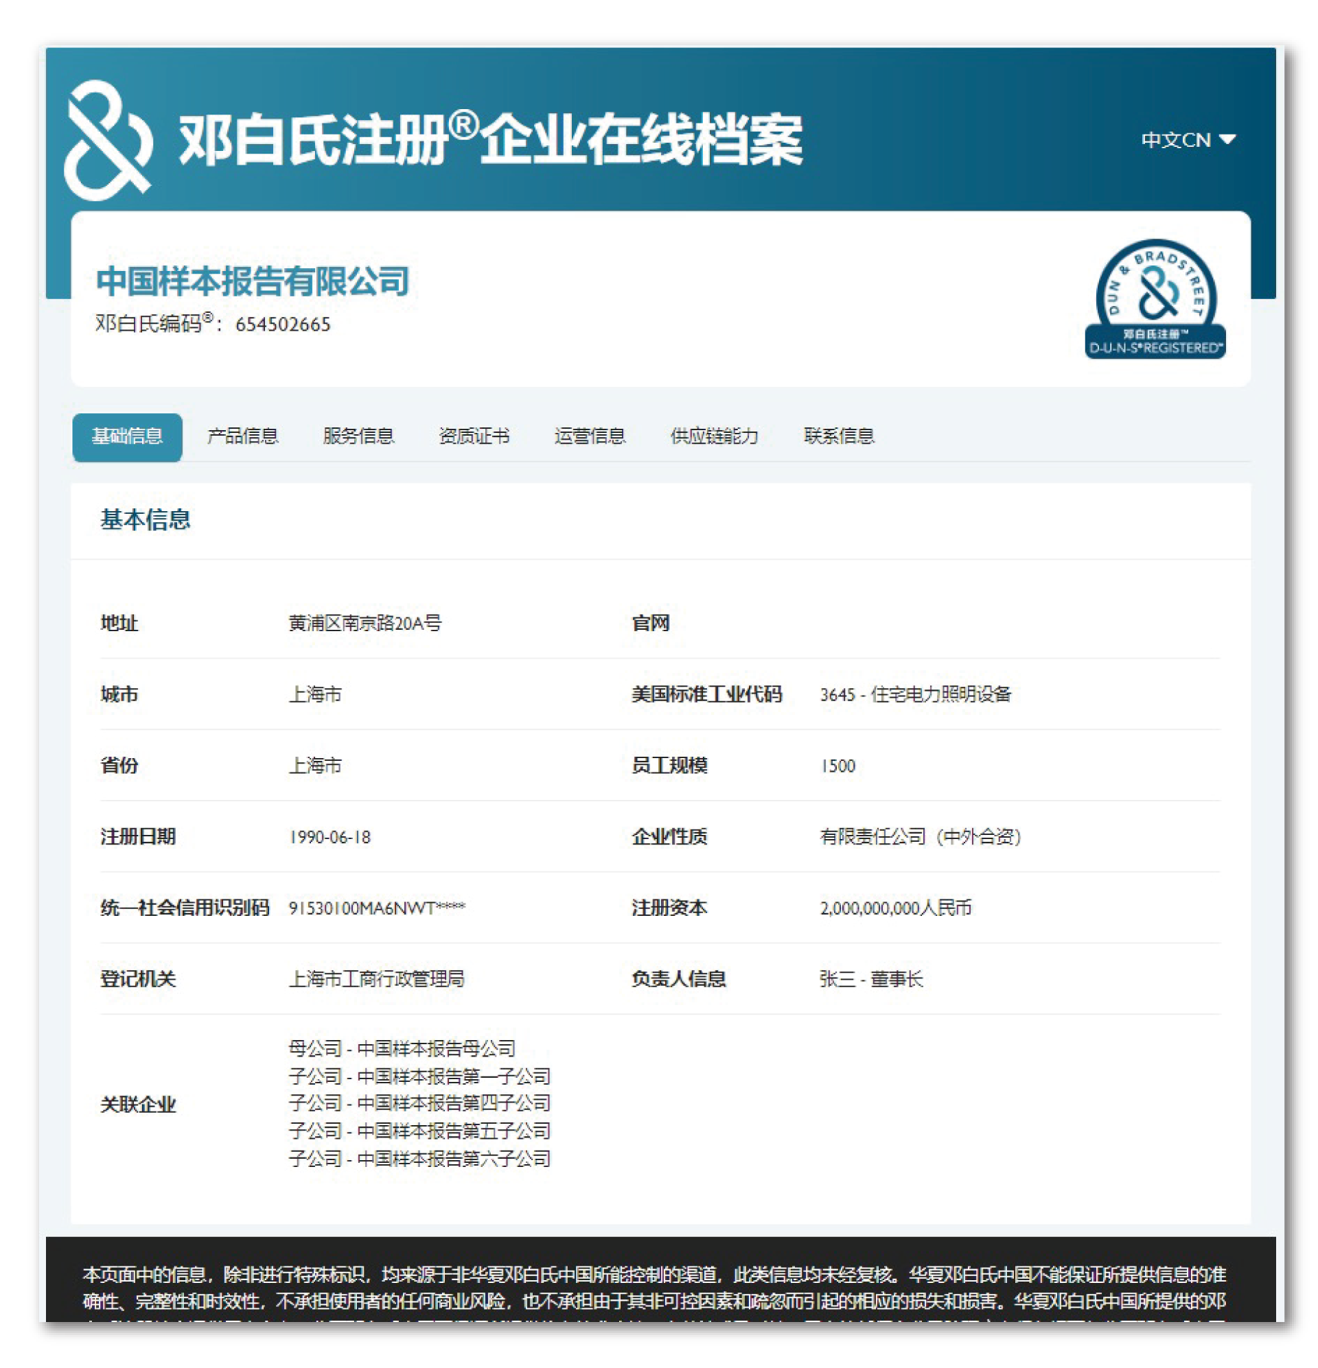Click the D-U-N-S Registered seal badge
1318x1368 pixels.
(1155, 298)
